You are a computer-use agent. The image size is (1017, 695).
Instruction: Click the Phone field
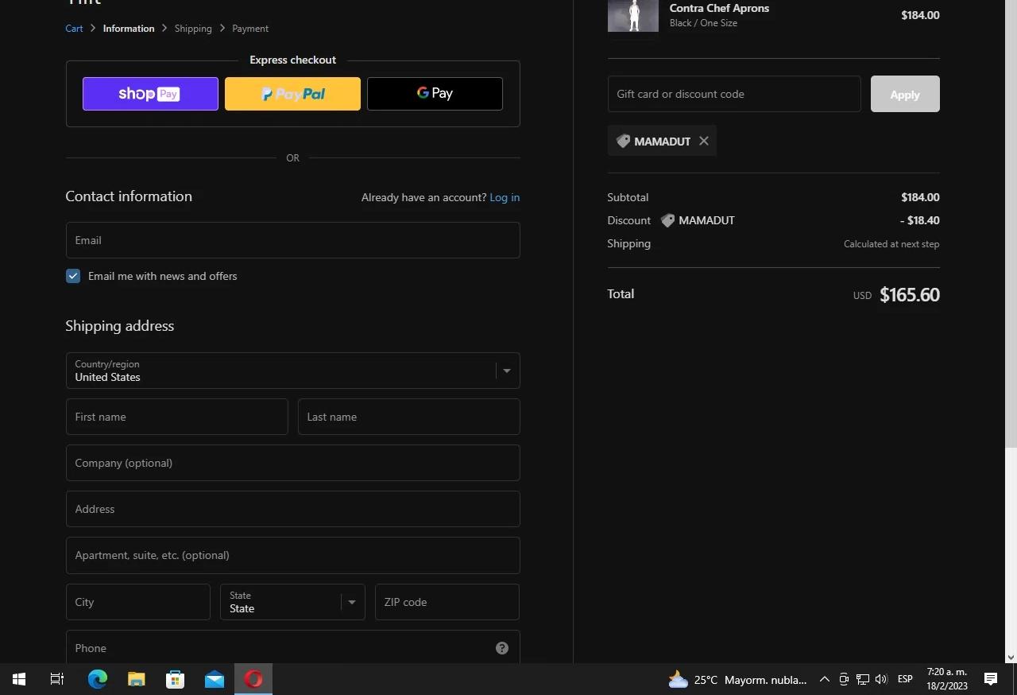[x=292, y=648]
